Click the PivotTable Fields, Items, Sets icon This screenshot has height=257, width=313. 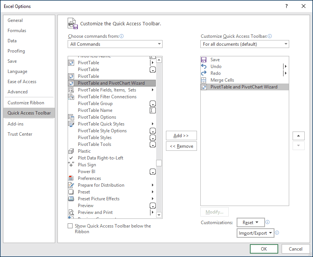(71, 90)
